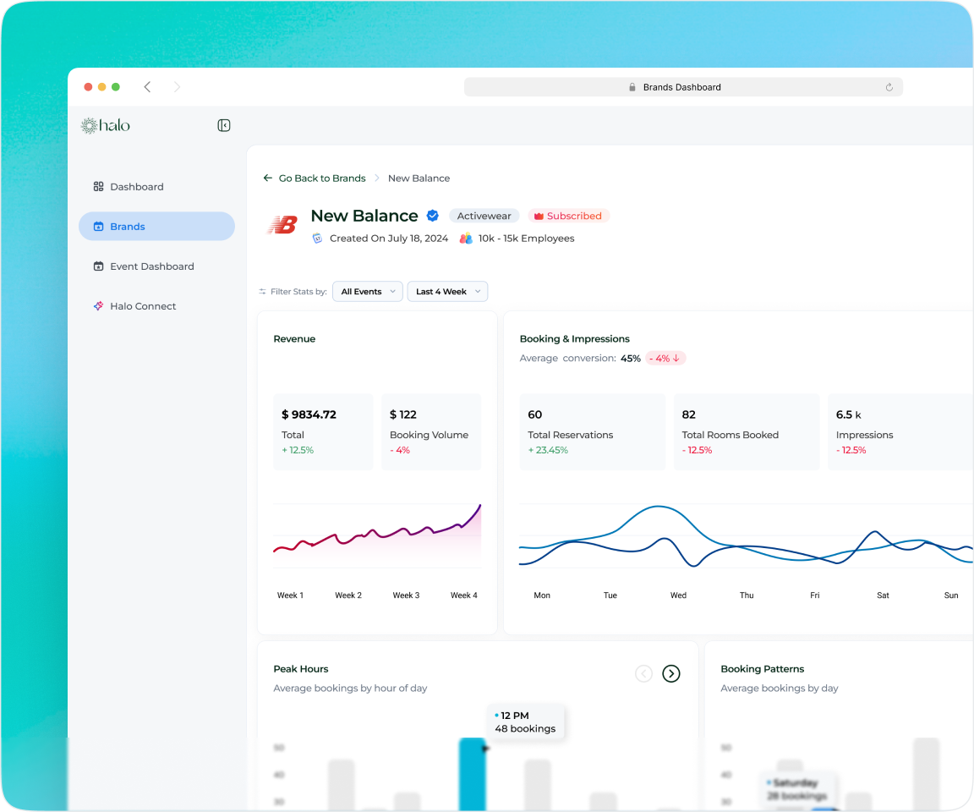Click the New Balance breadcrumb
This screenshot has width=974, height=812.
pos(419,178)
